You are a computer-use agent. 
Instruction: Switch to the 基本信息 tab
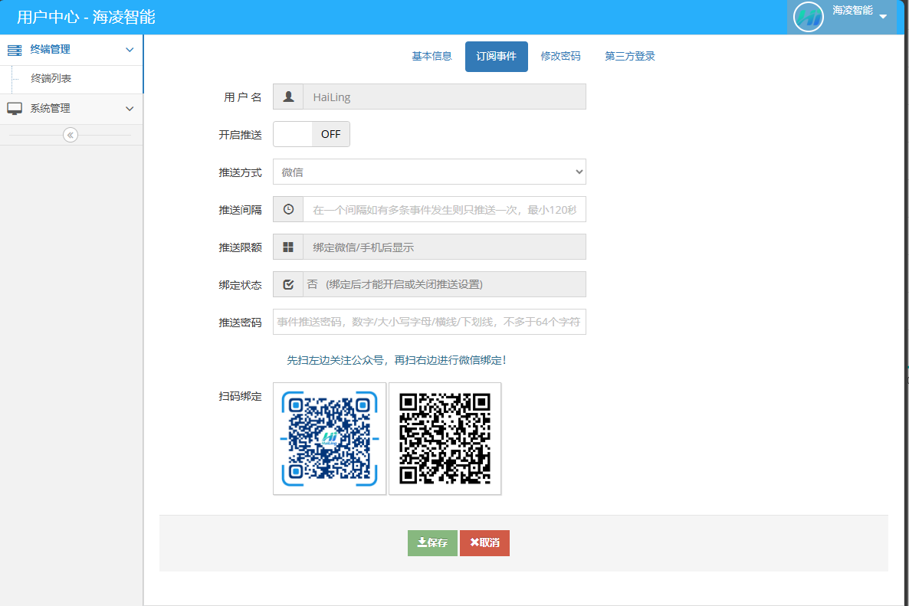tap(432, 56)
